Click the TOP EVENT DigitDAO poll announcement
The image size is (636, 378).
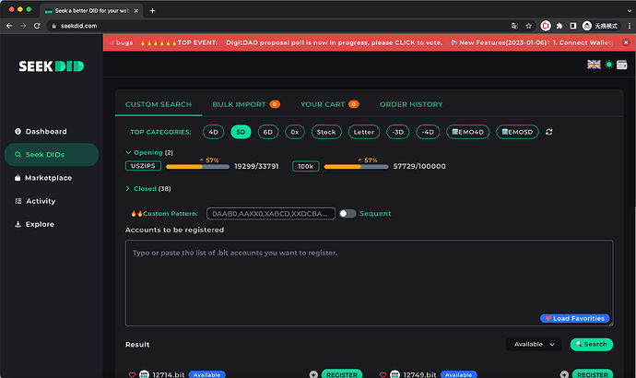pyautogui.click(x=291, y=42)
